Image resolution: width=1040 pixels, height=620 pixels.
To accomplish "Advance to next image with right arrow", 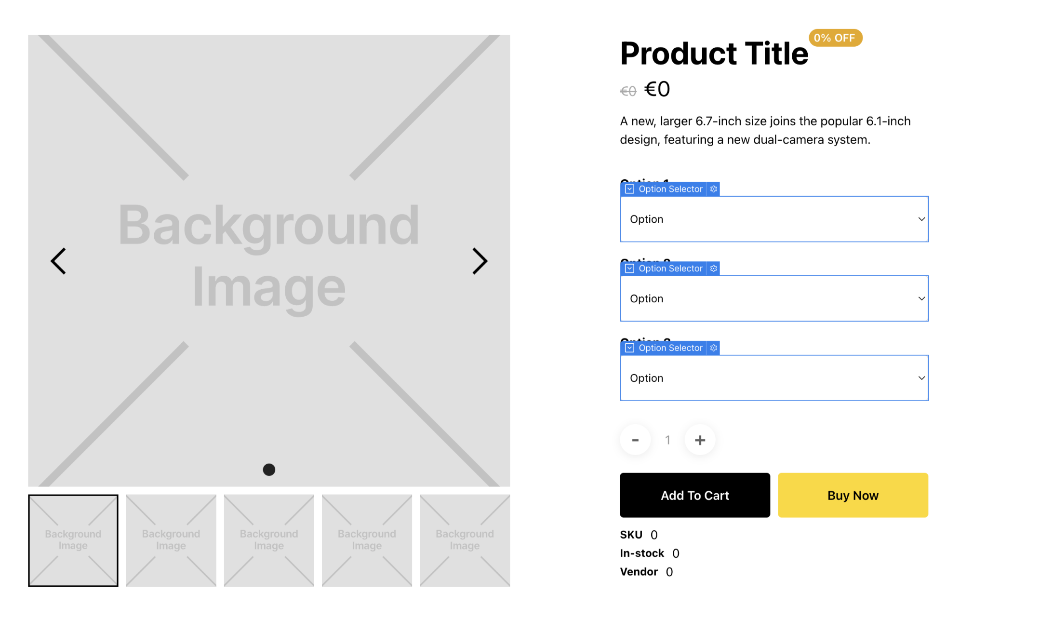I will [480, 261].
